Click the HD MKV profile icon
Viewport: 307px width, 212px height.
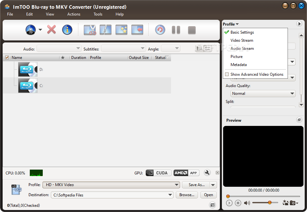(16, 189)
